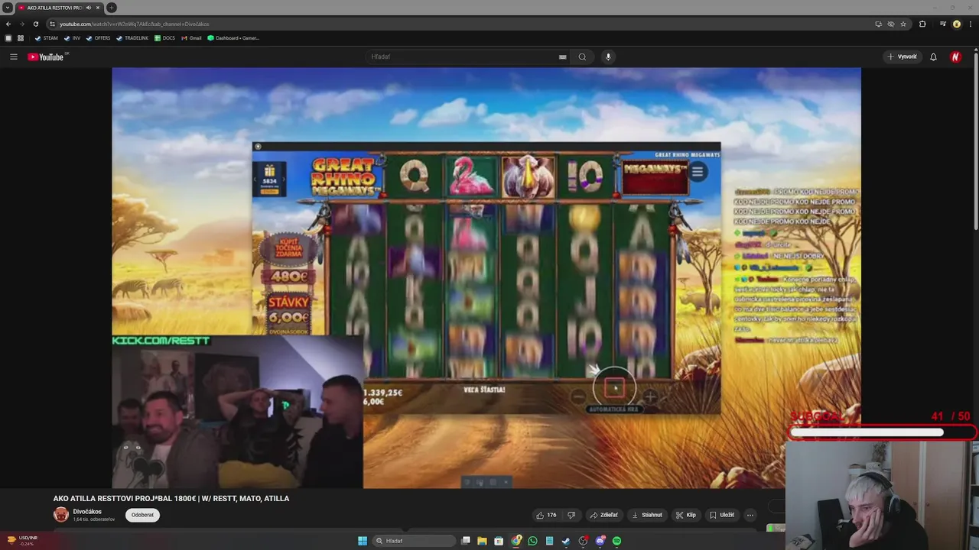
Task: Go back in browser history
Action: (8, 24)
